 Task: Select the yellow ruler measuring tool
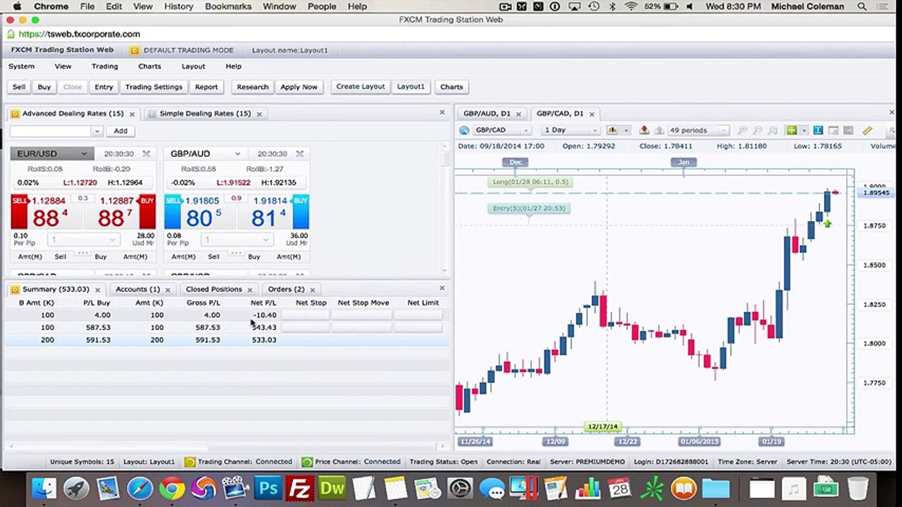coord(867,130)
